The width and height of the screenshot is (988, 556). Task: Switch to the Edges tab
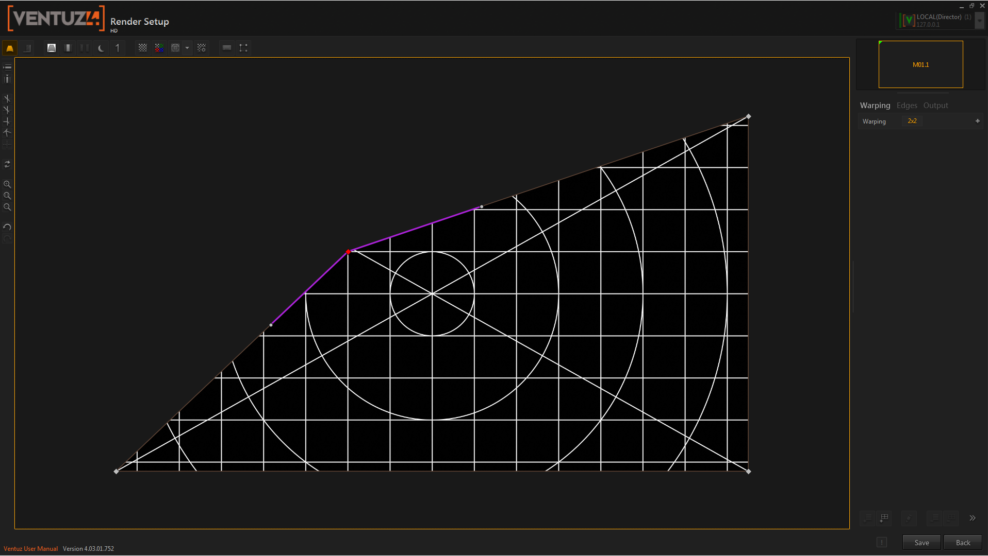(907, 106)
